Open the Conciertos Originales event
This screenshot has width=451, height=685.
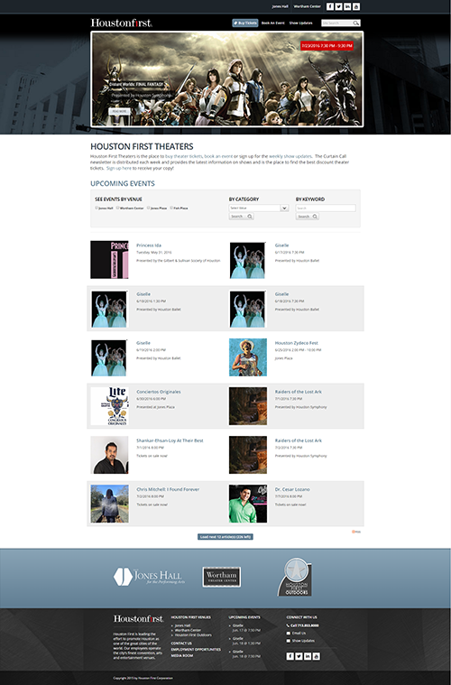coord(159,392)
